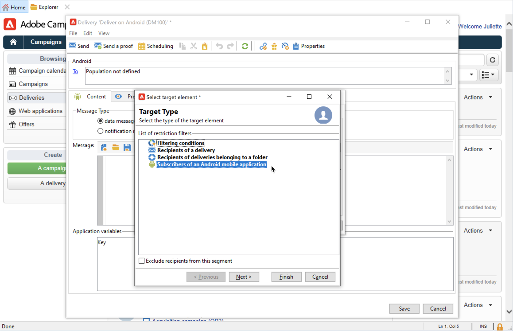Viewport: 513px width, 331px height.
Task: Click the new content icon beside Message
Action: point(104,147)
